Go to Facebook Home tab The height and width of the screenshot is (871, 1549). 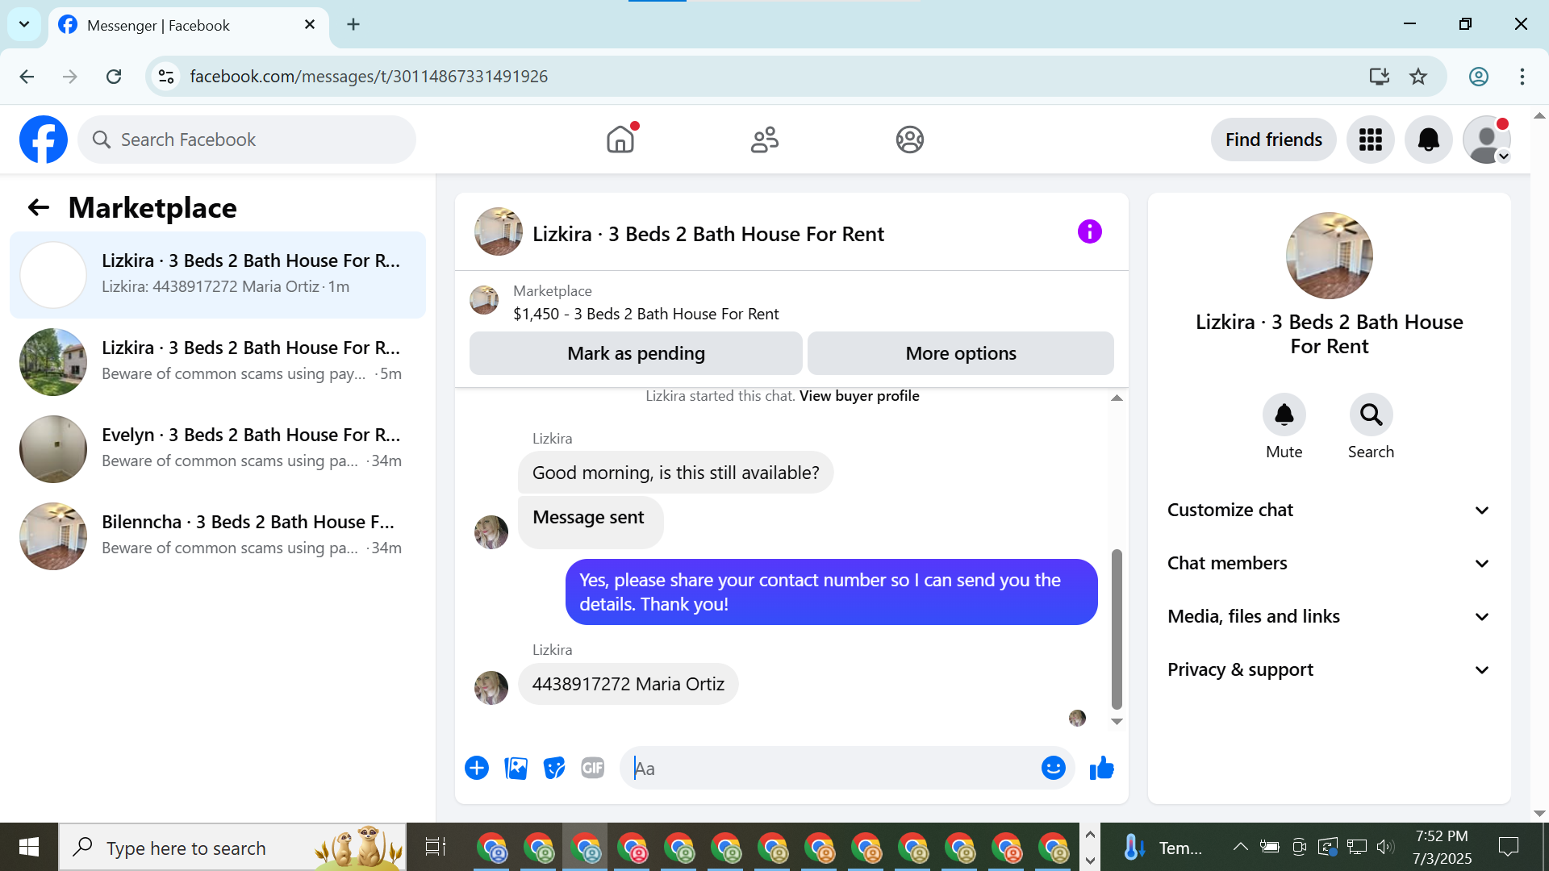(x=620, y=140)
